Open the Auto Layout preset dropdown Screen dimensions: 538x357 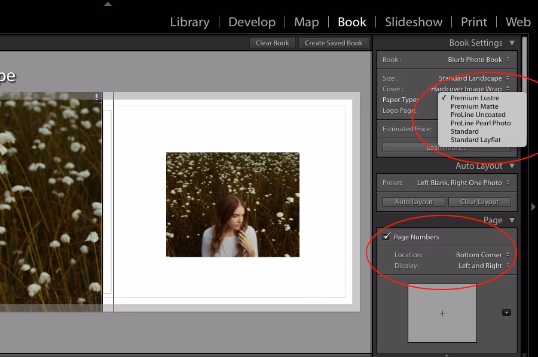pyautogui.click(x=460, y=183)
